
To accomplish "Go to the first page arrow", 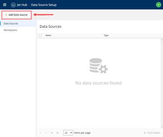I will (x=40, y=133).
